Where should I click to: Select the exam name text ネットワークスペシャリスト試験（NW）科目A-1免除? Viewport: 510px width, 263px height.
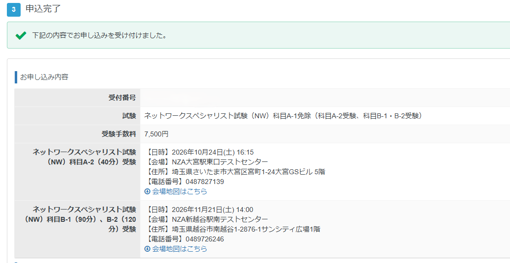227,116
